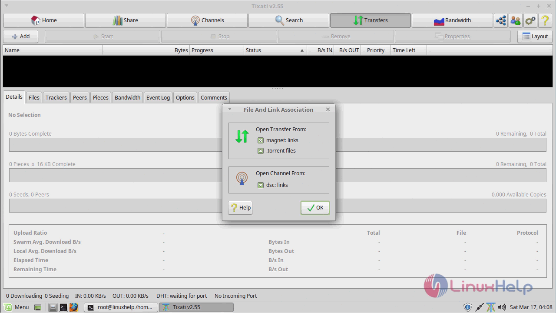
Task: Click the Bytes Complete progress bar
Action: tap(278, 145)
